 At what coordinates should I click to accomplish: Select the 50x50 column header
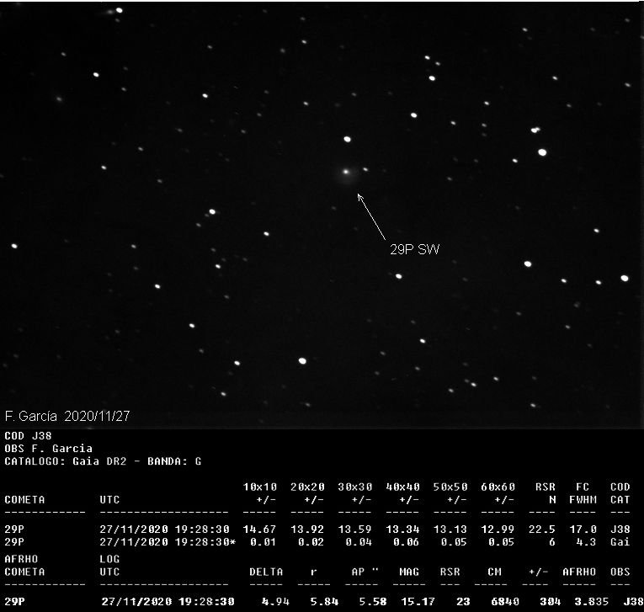(x=450, y=487)
